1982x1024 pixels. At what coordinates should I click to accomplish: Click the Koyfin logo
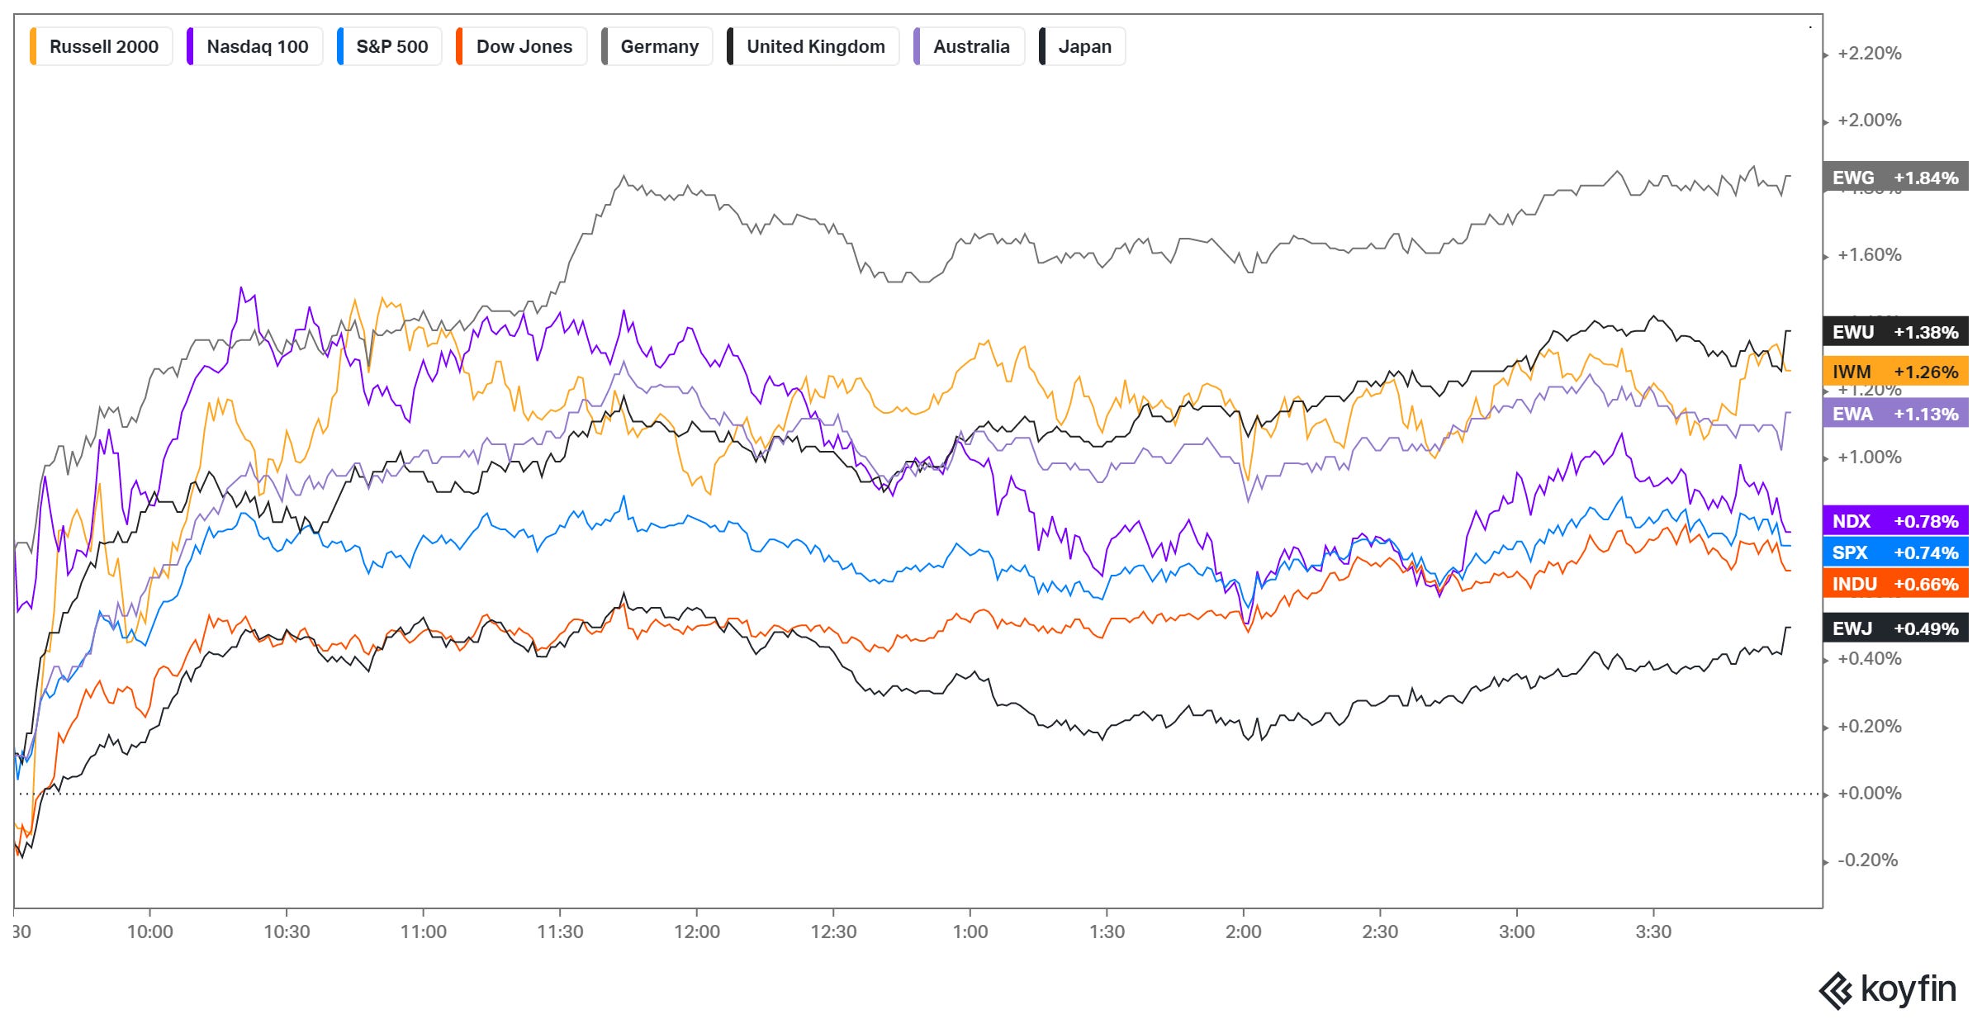click(1888, 989)
